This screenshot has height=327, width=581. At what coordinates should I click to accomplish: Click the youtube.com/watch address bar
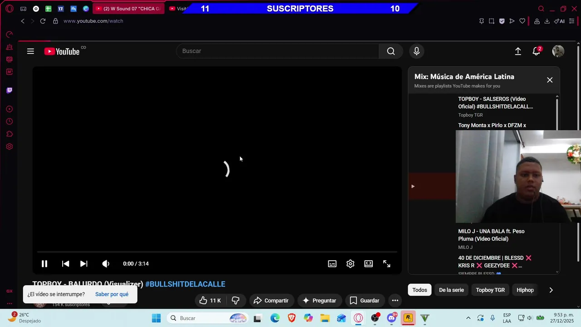(93, 21)
